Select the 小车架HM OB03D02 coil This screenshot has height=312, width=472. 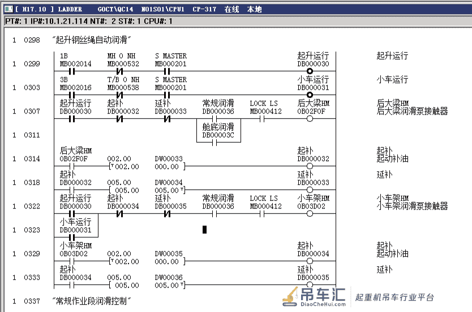pyautogui.click(x=310, y=214)
